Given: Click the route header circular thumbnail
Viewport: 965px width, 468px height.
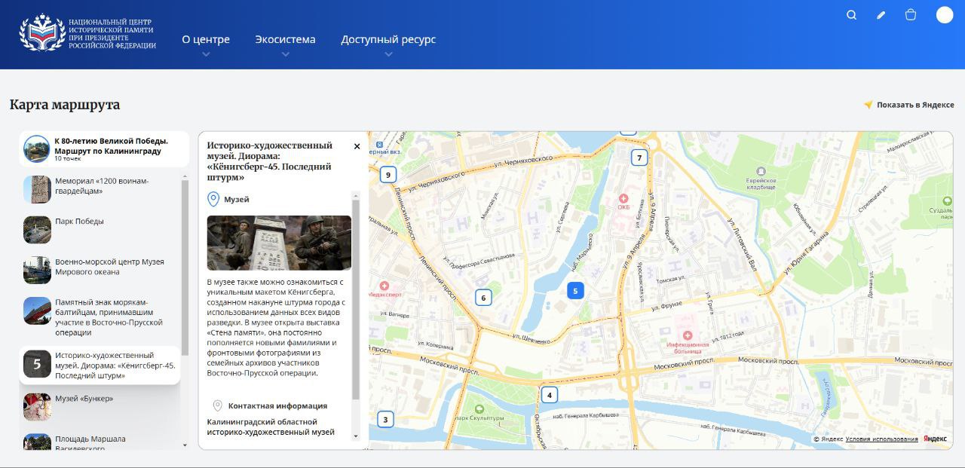Looking at the screenshot, I should (36, 148).
